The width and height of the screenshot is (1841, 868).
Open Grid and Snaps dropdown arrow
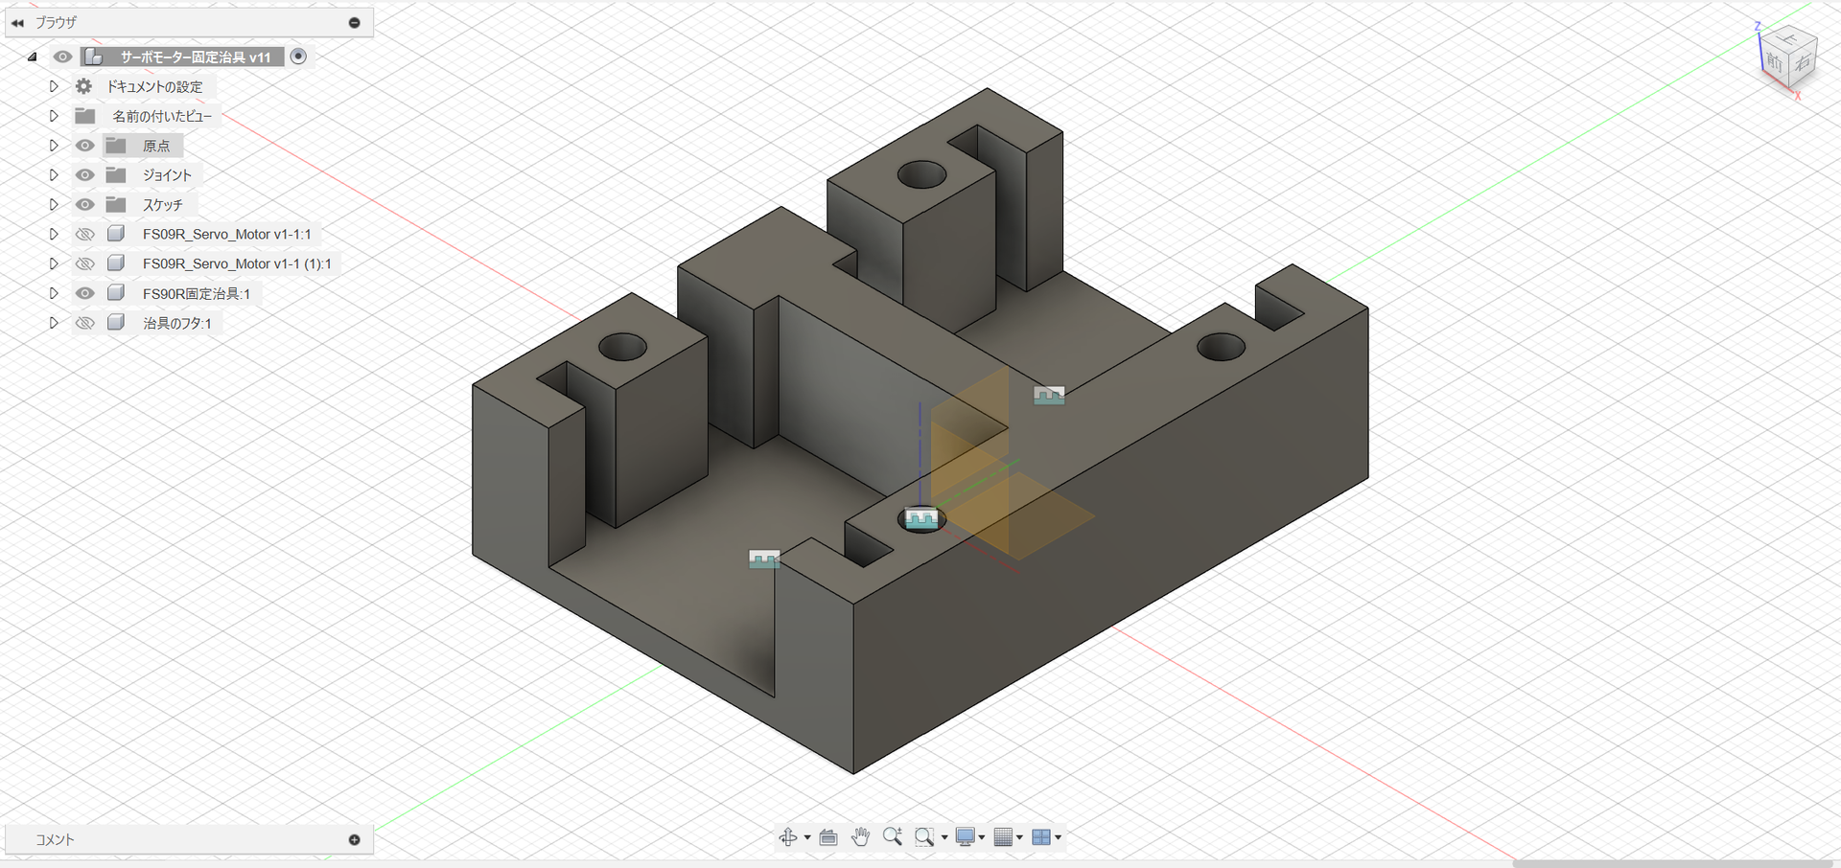coord(1019,838)
